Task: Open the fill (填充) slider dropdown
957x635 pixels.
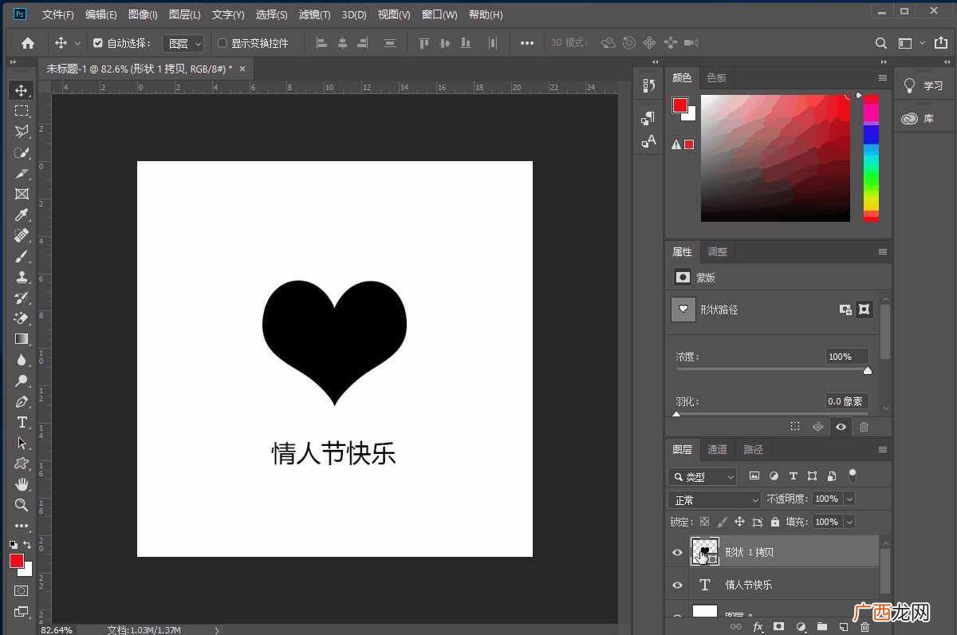Action: point(849,522)
